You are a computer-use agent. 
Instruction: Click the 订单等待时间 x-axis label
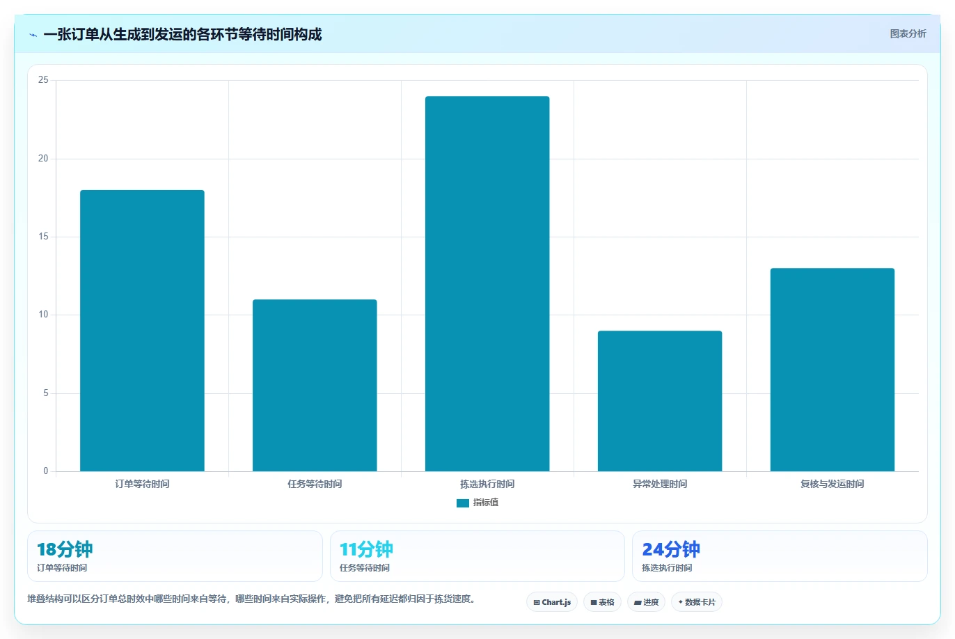[x=142, y=484]
